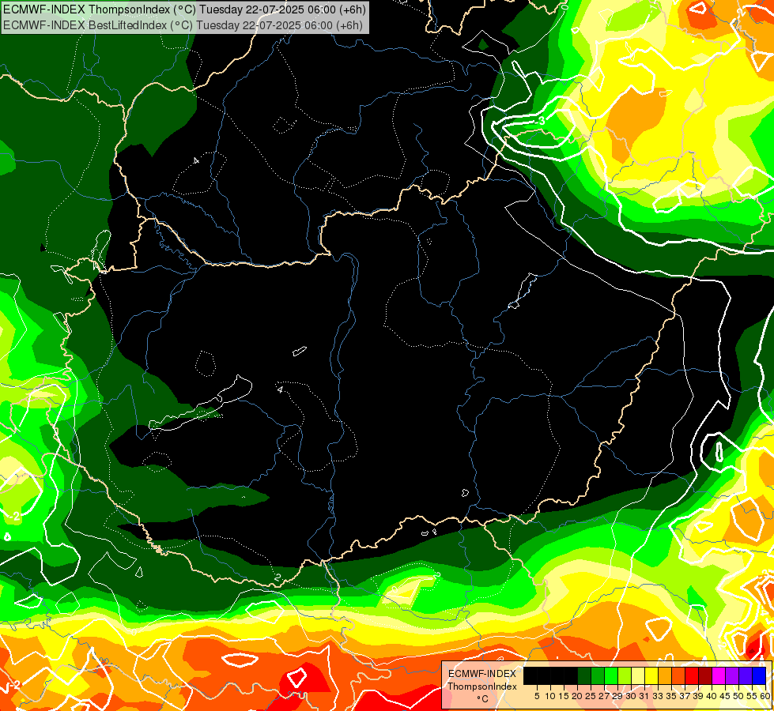774x711 pixels.
Task: Click the °C unit label in legend
Action: (483, 699)
